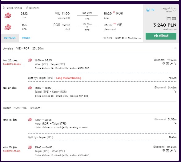181x162 pixels.
Task: Click the Legg til i reise label
Action: pyautogui.click(x=167, y=10)
